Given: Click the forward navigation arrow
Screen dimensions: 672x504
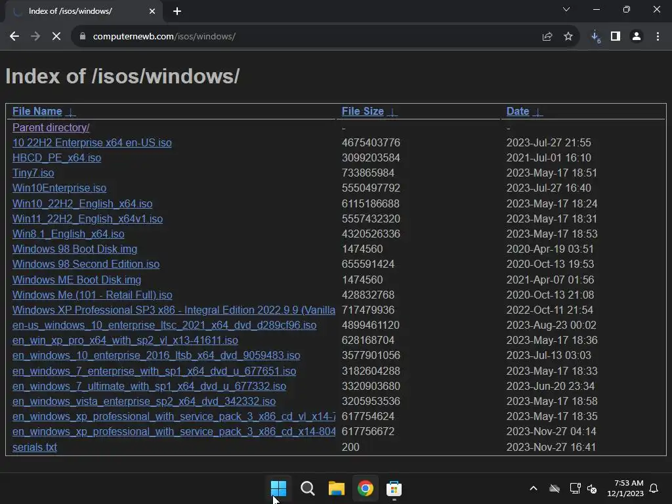Looking at the screenshot, I should click(x=35, y=37).
